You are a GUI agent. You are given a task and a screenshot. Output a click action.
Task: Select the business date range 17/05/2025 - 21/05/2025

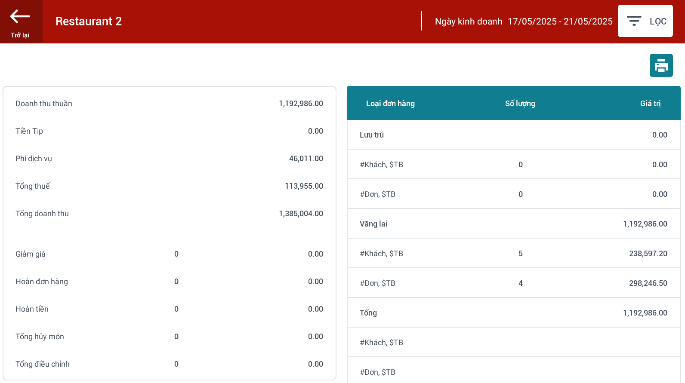click(560, 21)
